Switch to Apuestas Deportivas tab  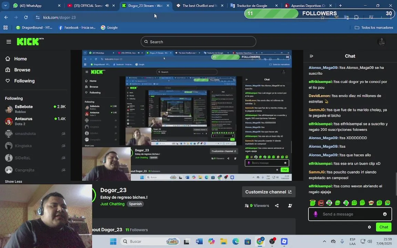tap(308, 6)
